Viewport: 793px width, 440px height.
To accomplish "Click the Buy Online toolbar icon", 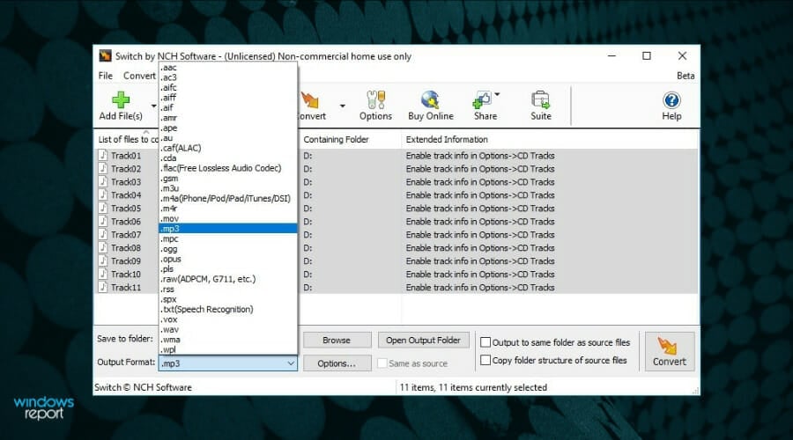I will (x=430, y=100).
